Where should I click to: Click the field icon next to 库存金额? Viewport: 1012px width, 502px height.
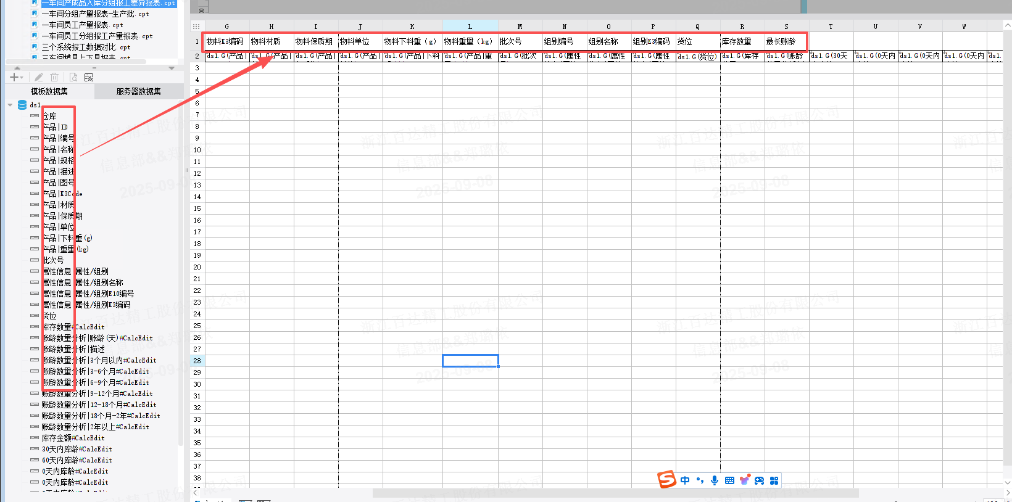pos(35,438)
